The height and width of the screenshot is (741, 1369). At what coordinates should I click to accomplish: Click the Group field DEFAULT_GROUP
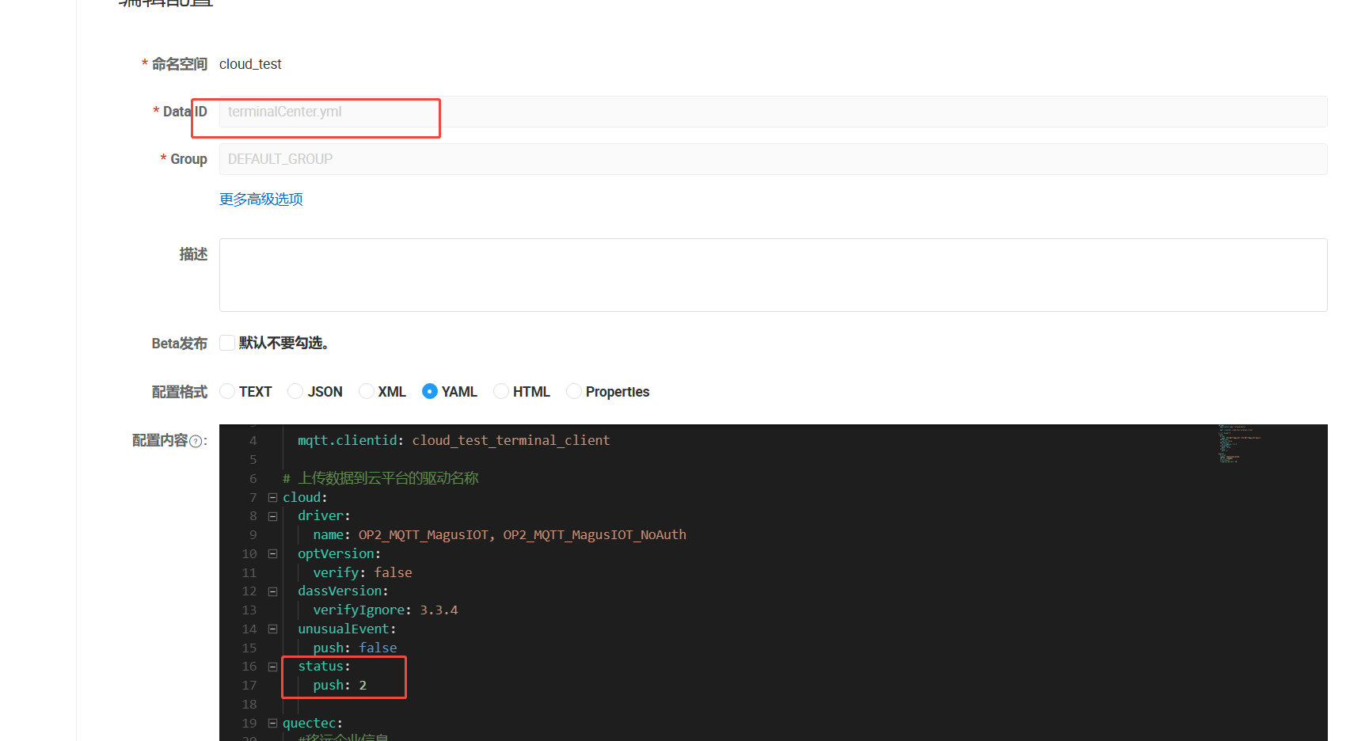pyautogui.click(x=773, y=159)
